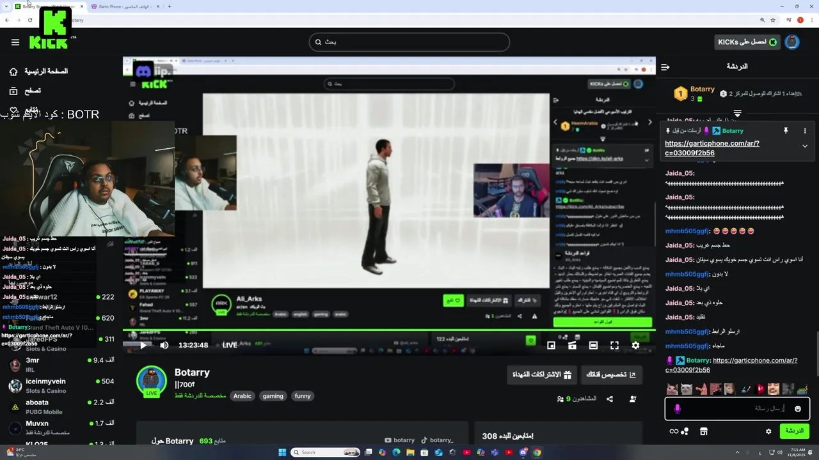This screenshot has height=460, width=819.
Task: Click the search box in Kick header
Action: [x=409, y=42]
